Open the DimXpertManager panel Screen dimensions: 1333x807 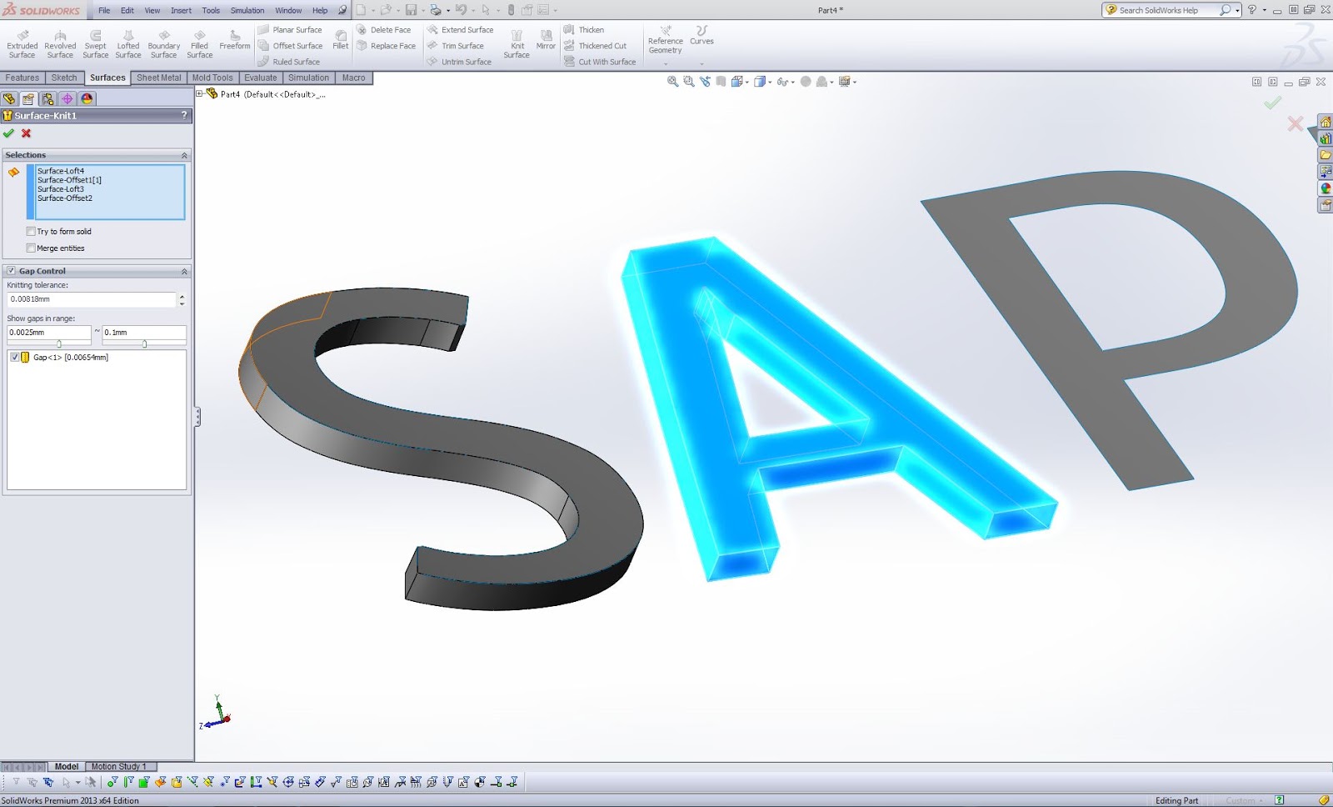(x=67, y=98)
